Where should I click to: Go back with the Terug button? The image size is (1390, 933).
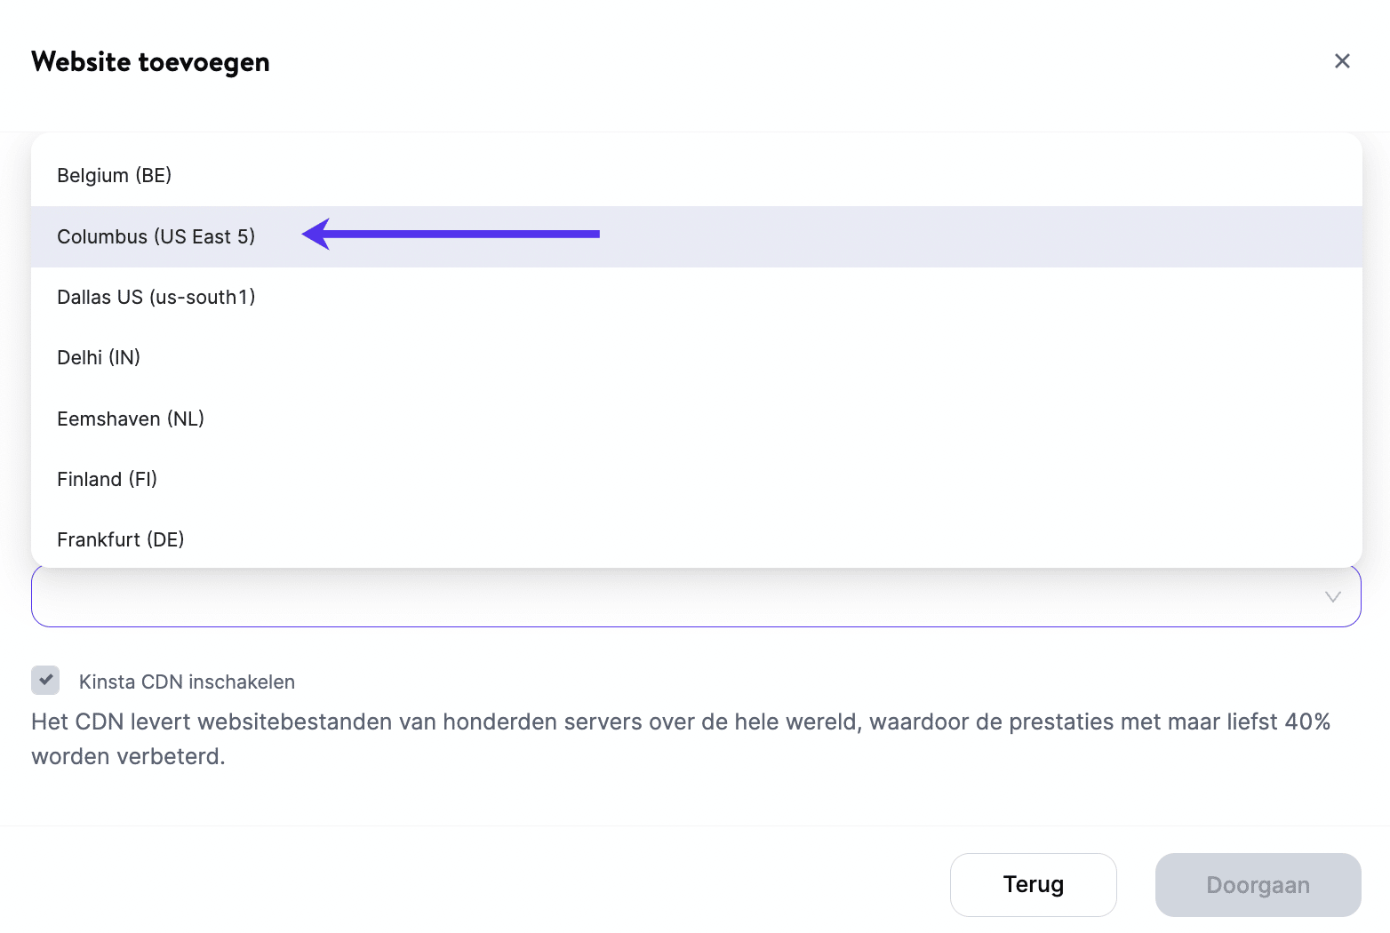pyautogui.click(x=1033, y=885)
